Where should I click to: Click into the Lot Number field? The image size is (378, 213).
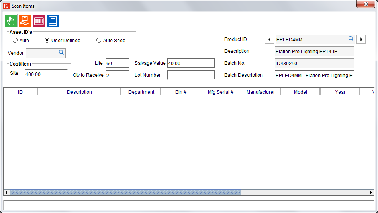(x=191, y=75)
